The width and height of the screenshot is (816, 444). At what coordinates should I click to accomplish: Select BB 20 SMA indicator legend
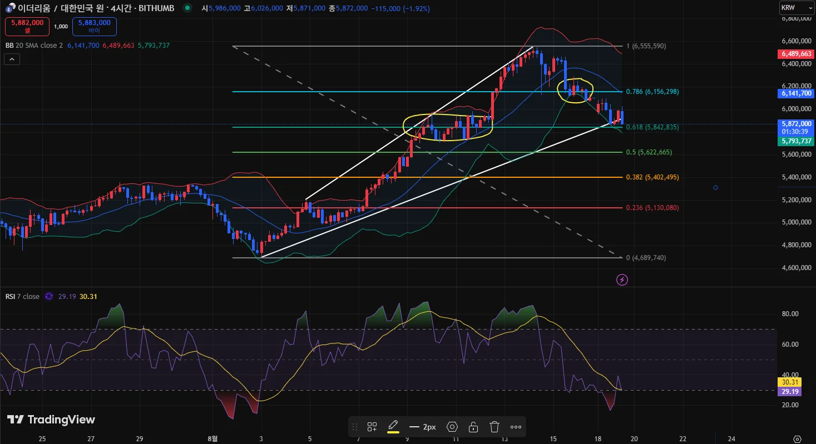click(34, 46)
